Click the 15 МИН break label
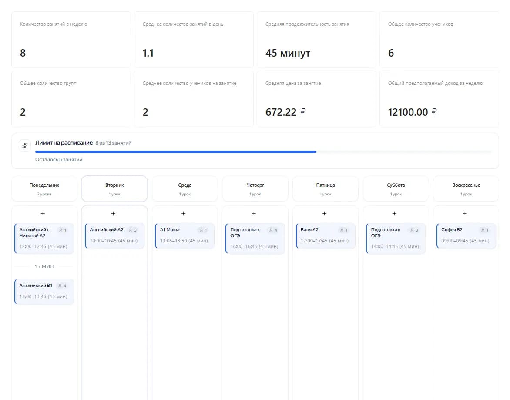The image size is (510, 400). point(44,266)
